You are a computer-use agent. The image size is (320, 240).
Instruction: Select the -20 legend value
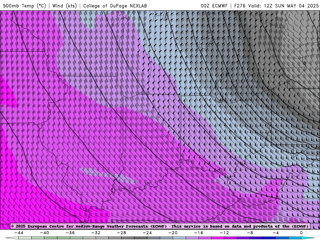[173, 233]
